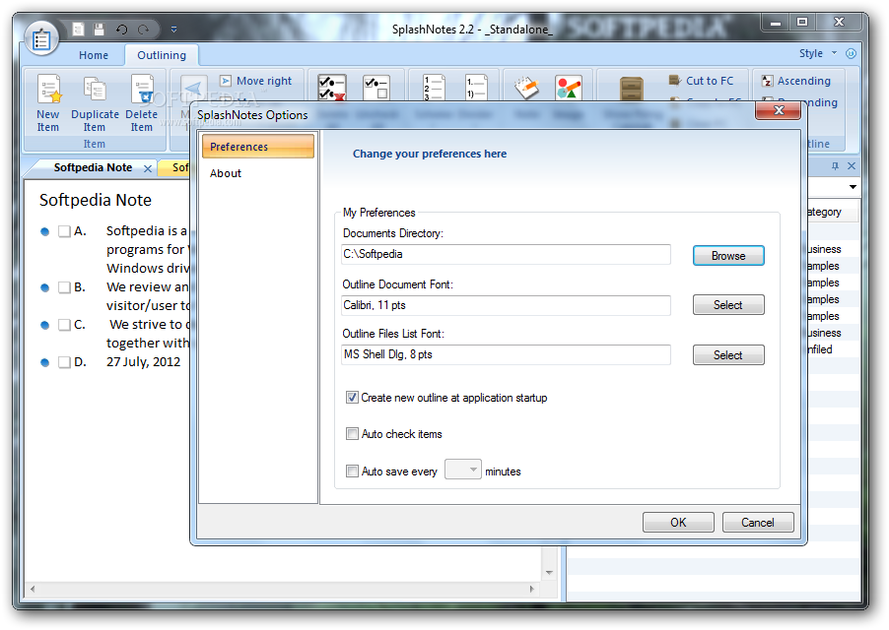Screen dimensions: 889x630
Task: Open the Style dropdown menu
Action: point(818,53)
